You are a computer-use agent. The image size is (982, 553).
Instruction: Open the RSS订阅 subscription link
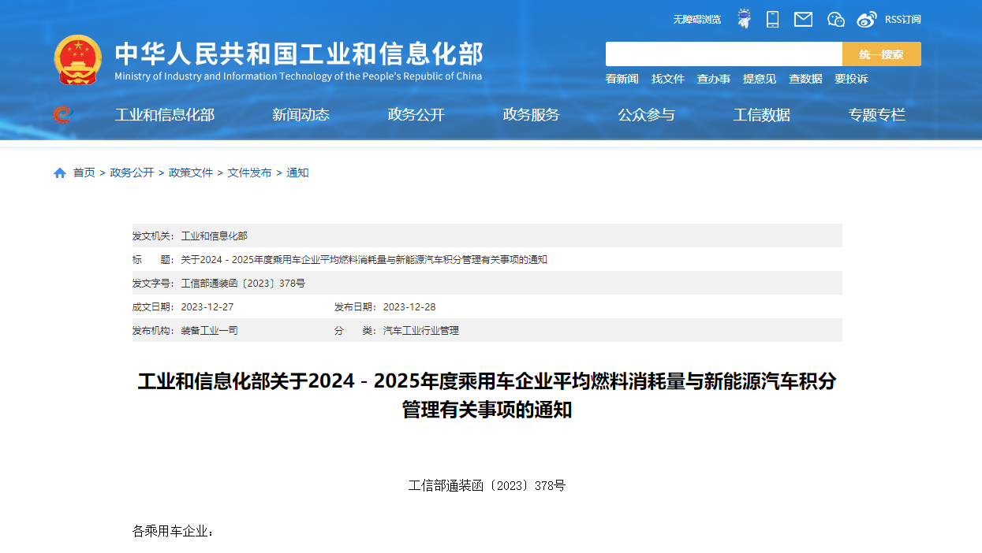click(x=902, y=20)
